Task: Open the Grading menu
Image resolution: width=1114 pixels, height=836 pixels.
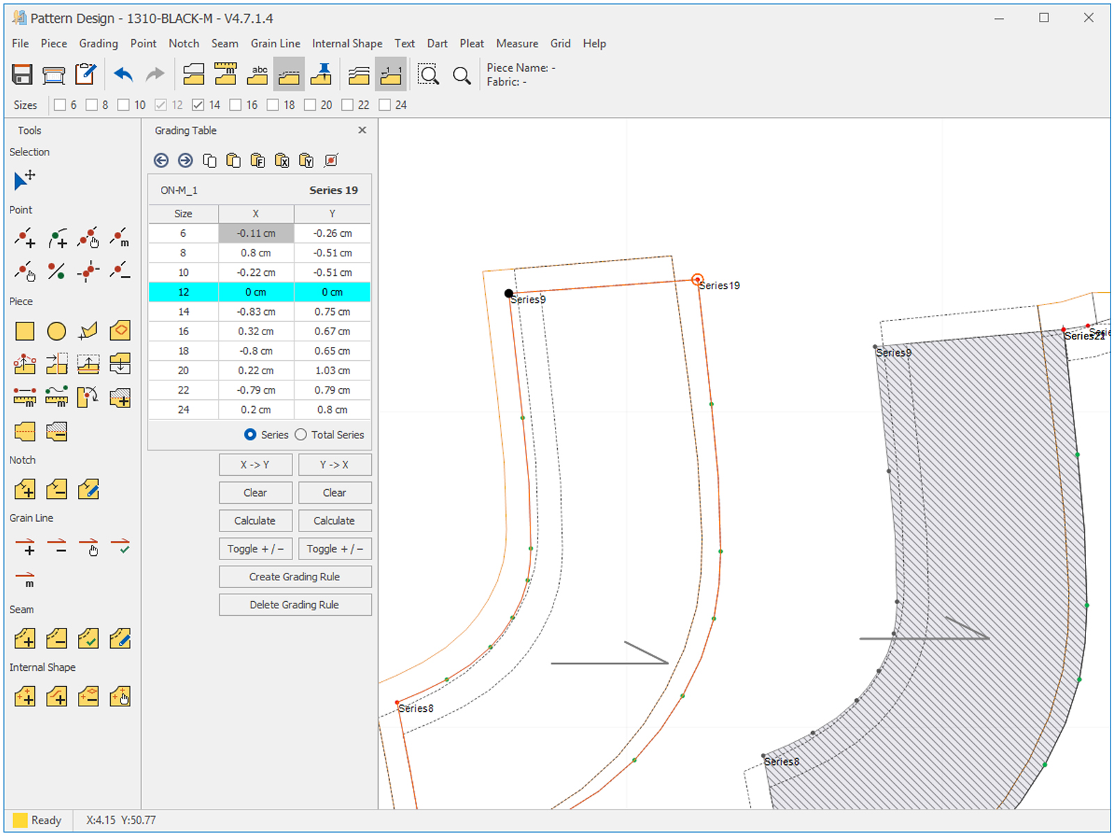Action: pyautogui.click(x=98, y=43)
